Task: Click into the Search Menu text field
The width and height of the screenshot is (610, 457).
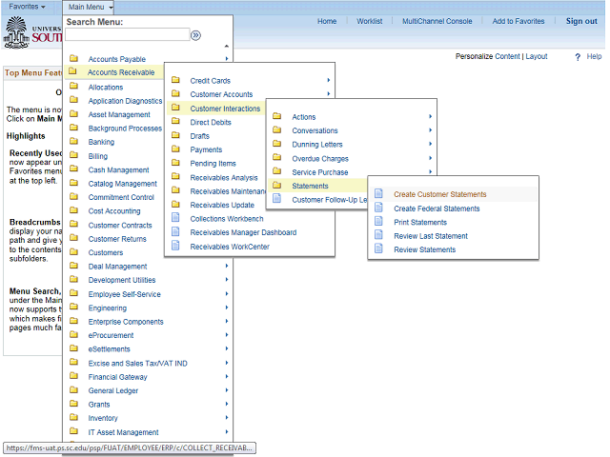Action: [127, 34]
